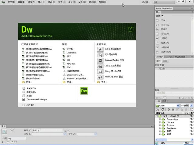
Task: Expand the 效果 folder
Action: pyautogui.click(x=160, y=131)
